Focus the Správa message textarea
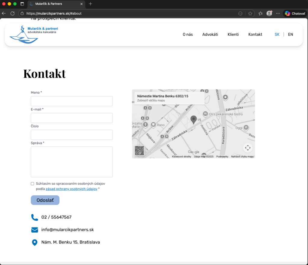The height and width of the screenshot is (265, 308). (x=72, y=162)
